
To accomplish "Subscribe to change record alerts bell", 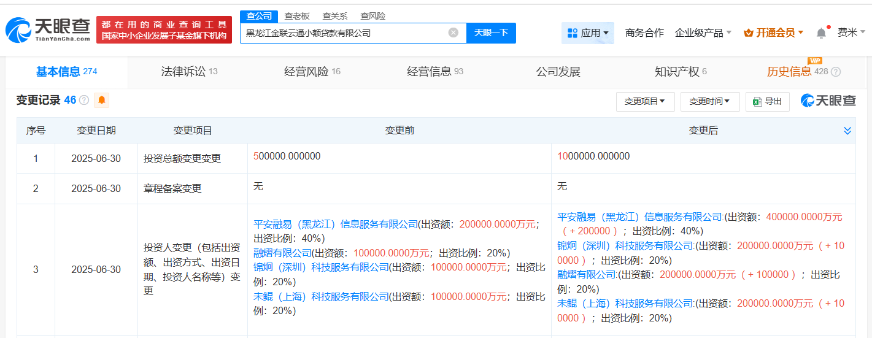I will coord(101,99).
